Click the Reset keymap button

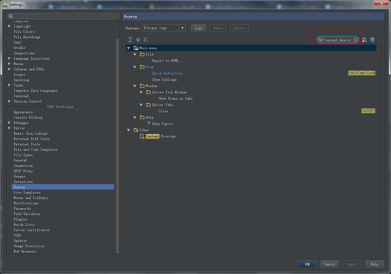tap(218, 28)
